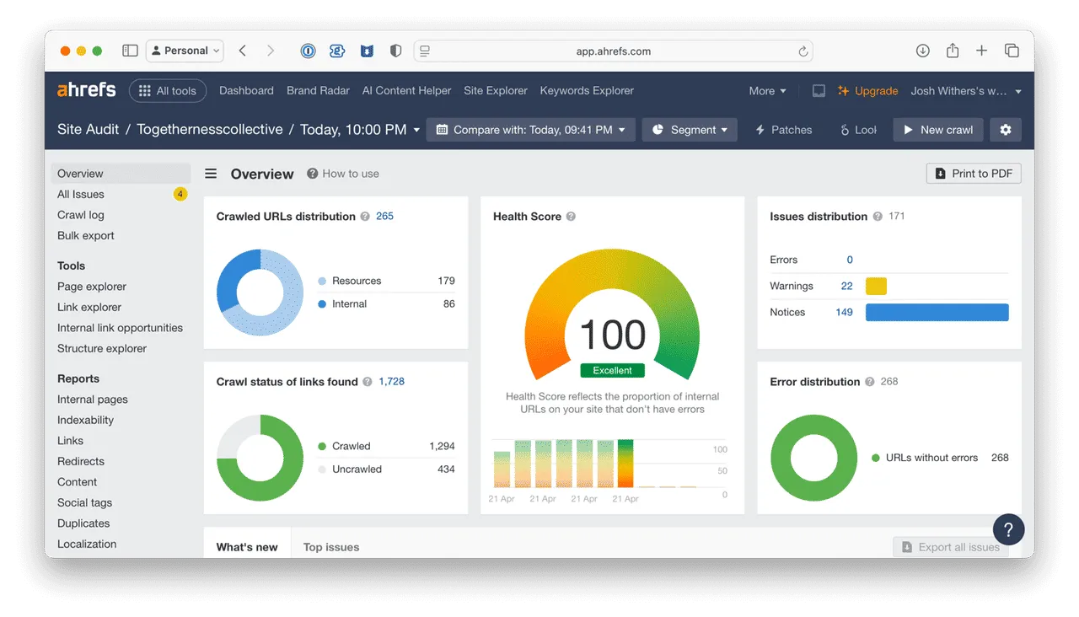
Task: Open Brand Radar in the top navigation
Action: pyautogui.click(x=318, y=90)
